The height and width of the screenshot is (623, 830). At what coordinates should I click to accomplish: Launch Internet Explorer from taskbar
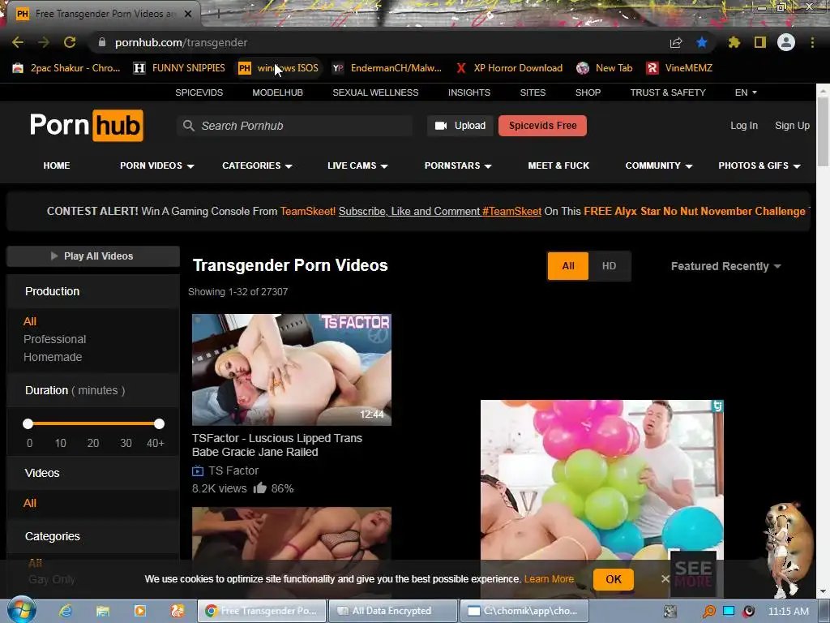[x=66, y=611]
